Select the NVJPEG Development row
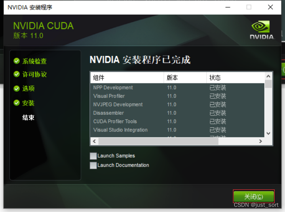The image size is (285, 212). click(x=177, y=104)
